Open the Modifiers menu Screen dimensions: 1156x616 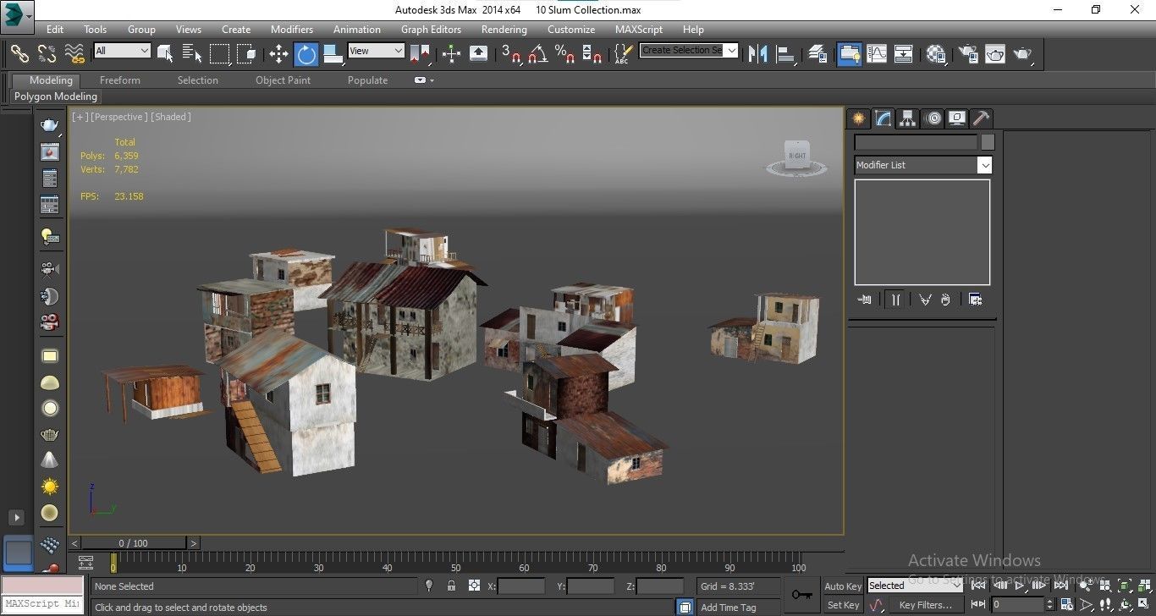click(292, 30)
